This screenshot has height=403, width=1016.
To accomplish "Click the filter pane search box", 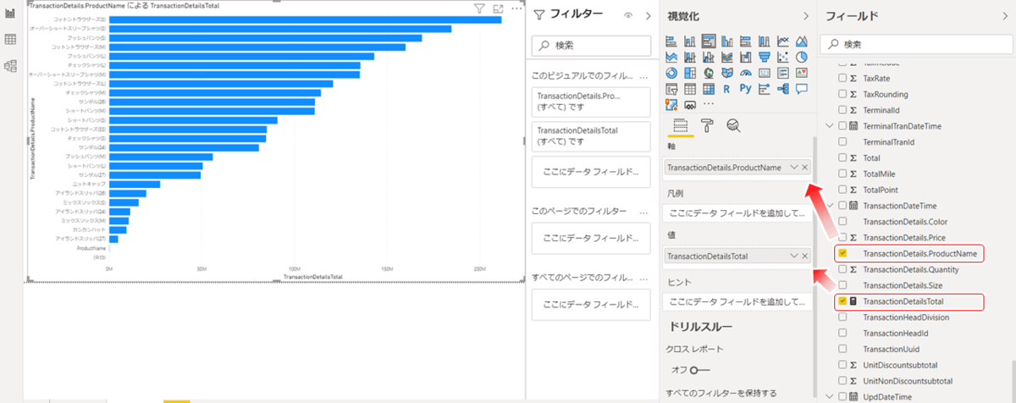I will click(x=591, y=45).
